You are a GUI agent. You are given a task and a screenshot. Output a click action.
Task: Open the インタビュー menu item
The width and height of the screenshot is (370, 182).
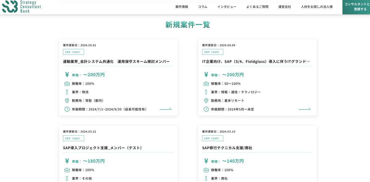(x=227, y=7)
